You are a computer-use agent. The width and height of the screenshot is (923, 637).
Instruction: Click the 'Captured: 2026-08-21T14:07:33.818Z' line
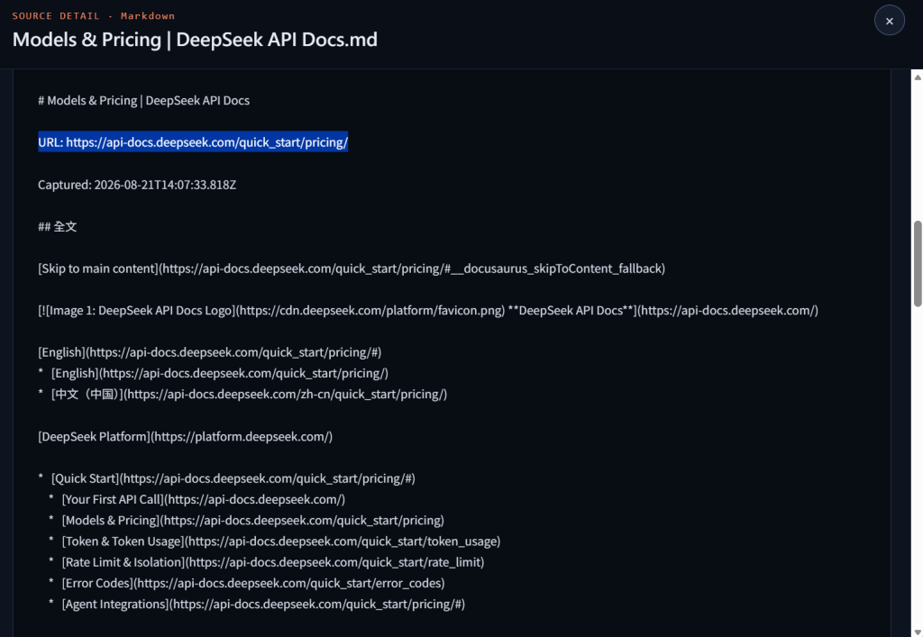pyautogui.click(x=137, y=185)
